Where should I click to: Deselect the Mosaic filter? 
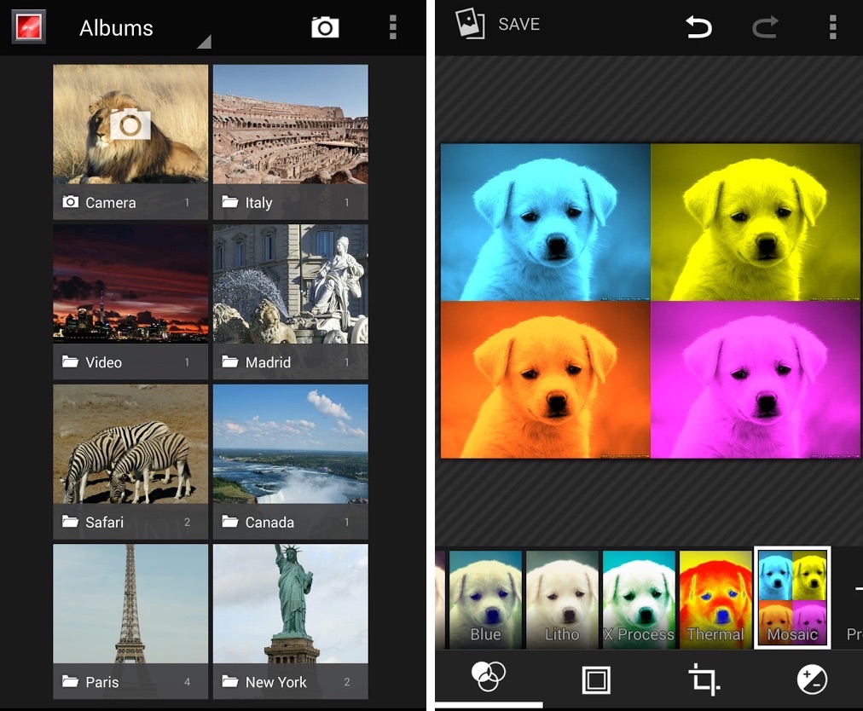(792, 597)
